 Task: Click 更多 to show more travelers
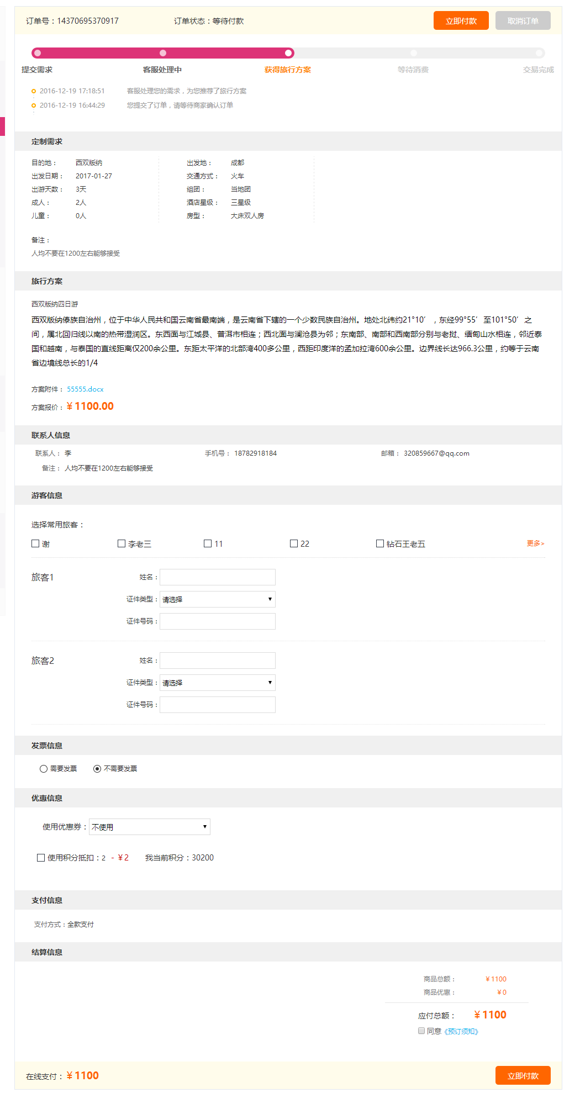535,543
